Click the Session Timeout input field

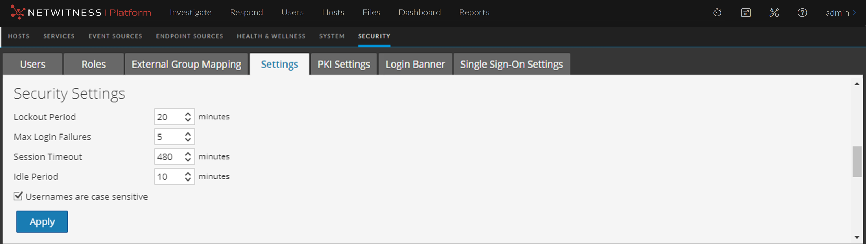click(168, 157)
